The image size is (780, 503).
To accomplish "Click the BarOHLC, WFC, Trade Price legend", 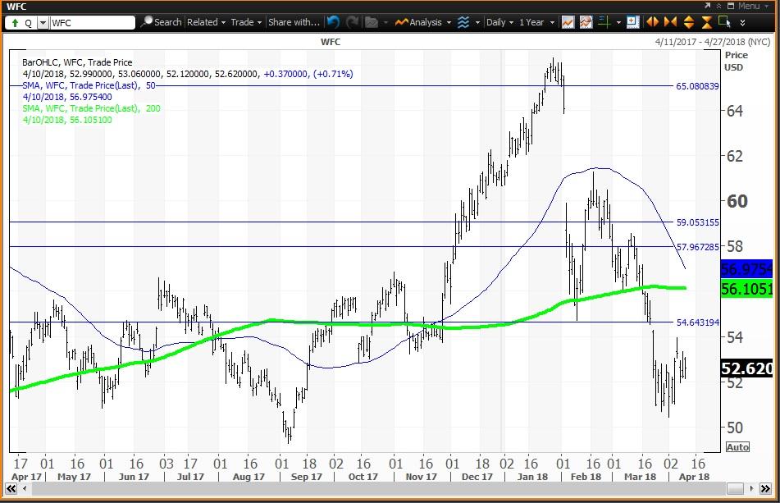I will [77, 62].
